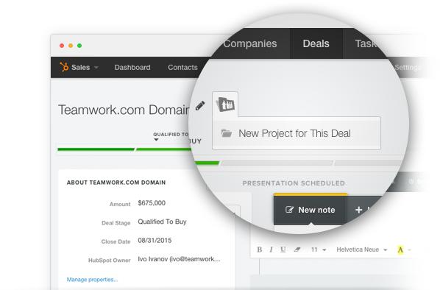Image resolution: width=440 pixels, height=290 pixels.
Task: Click the Ivo Ivanov HubSpot owner value
Action: point(179,259)
